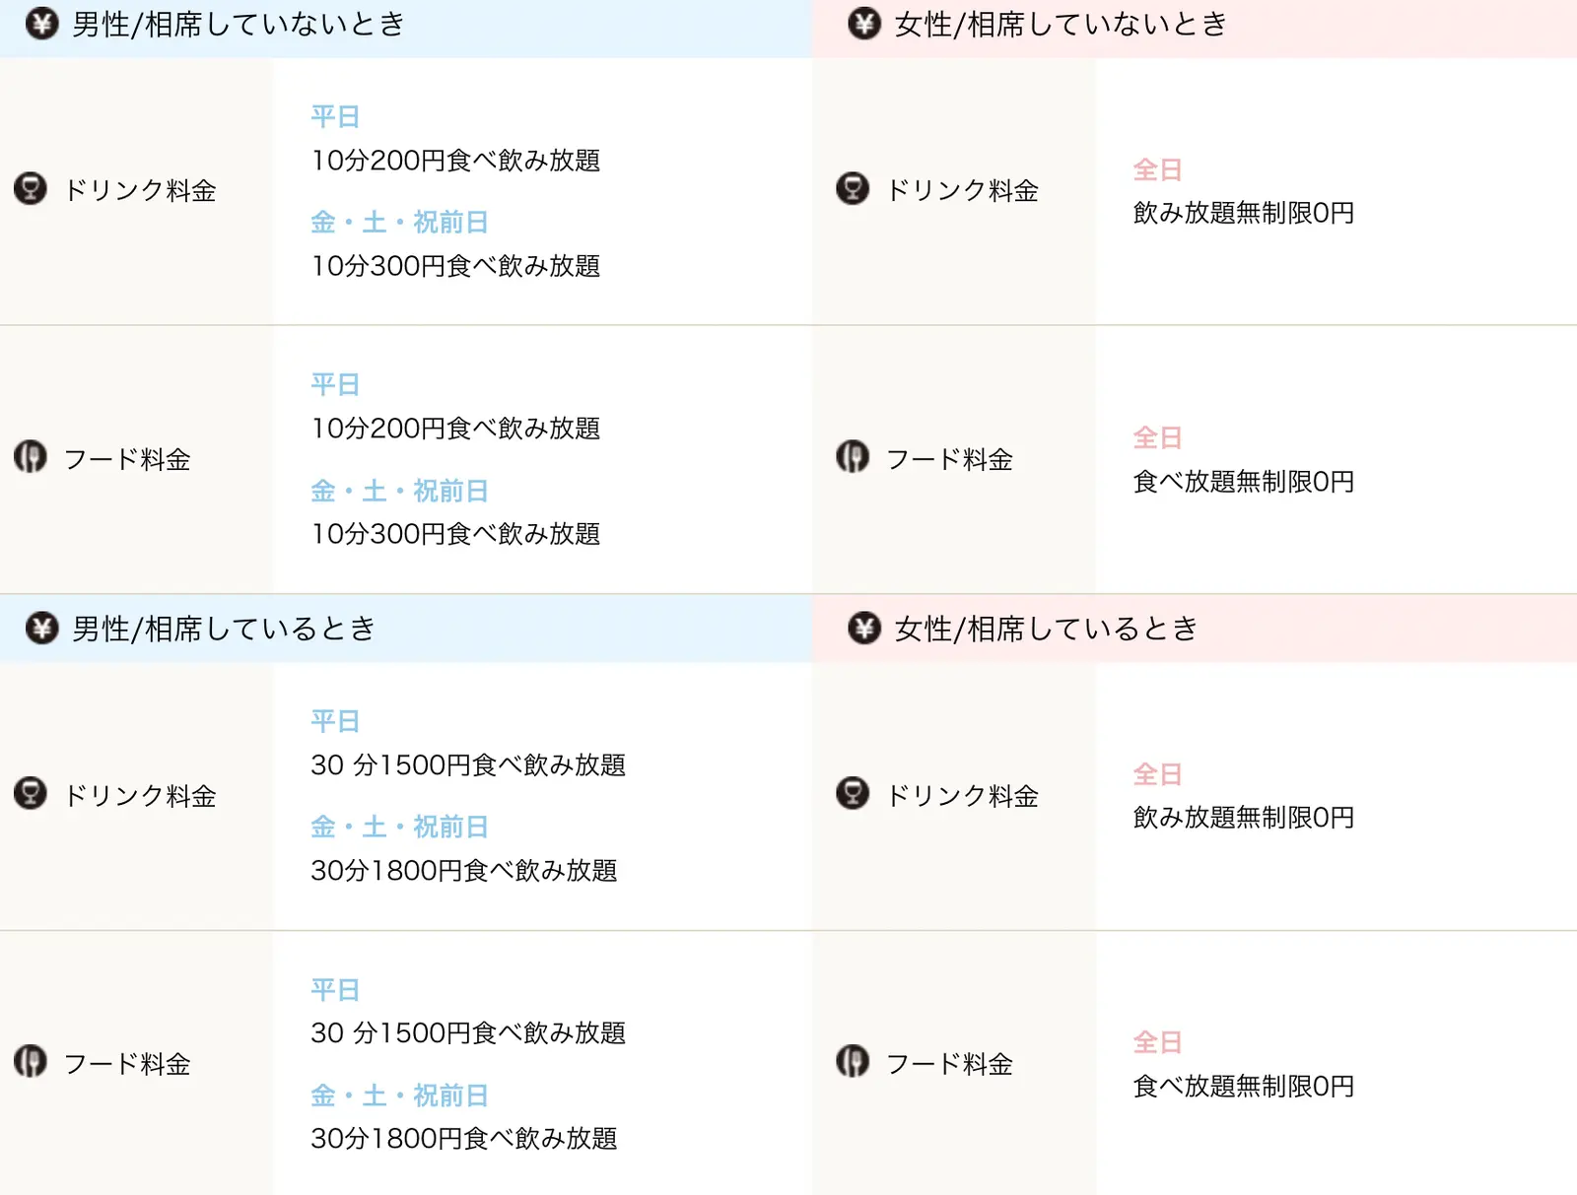Viewport: 1577px width, 1195px height.
Task: Click 金・土・祝前日 label in seated food row
Action: click(x=400, y=1095)
